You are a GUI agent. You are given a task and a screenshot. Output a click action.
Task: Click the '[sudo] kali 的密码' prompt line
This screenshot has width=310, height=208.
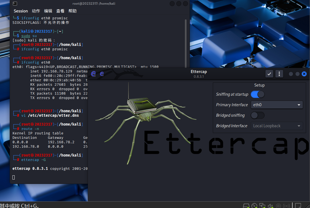click(34, 40)
